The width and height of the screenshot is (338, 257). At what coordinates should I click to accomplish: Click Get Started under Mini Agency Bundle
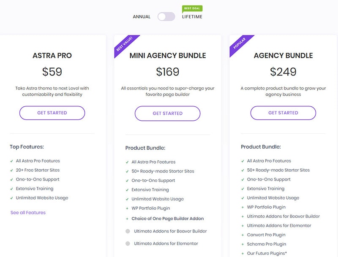coord(167,113)
